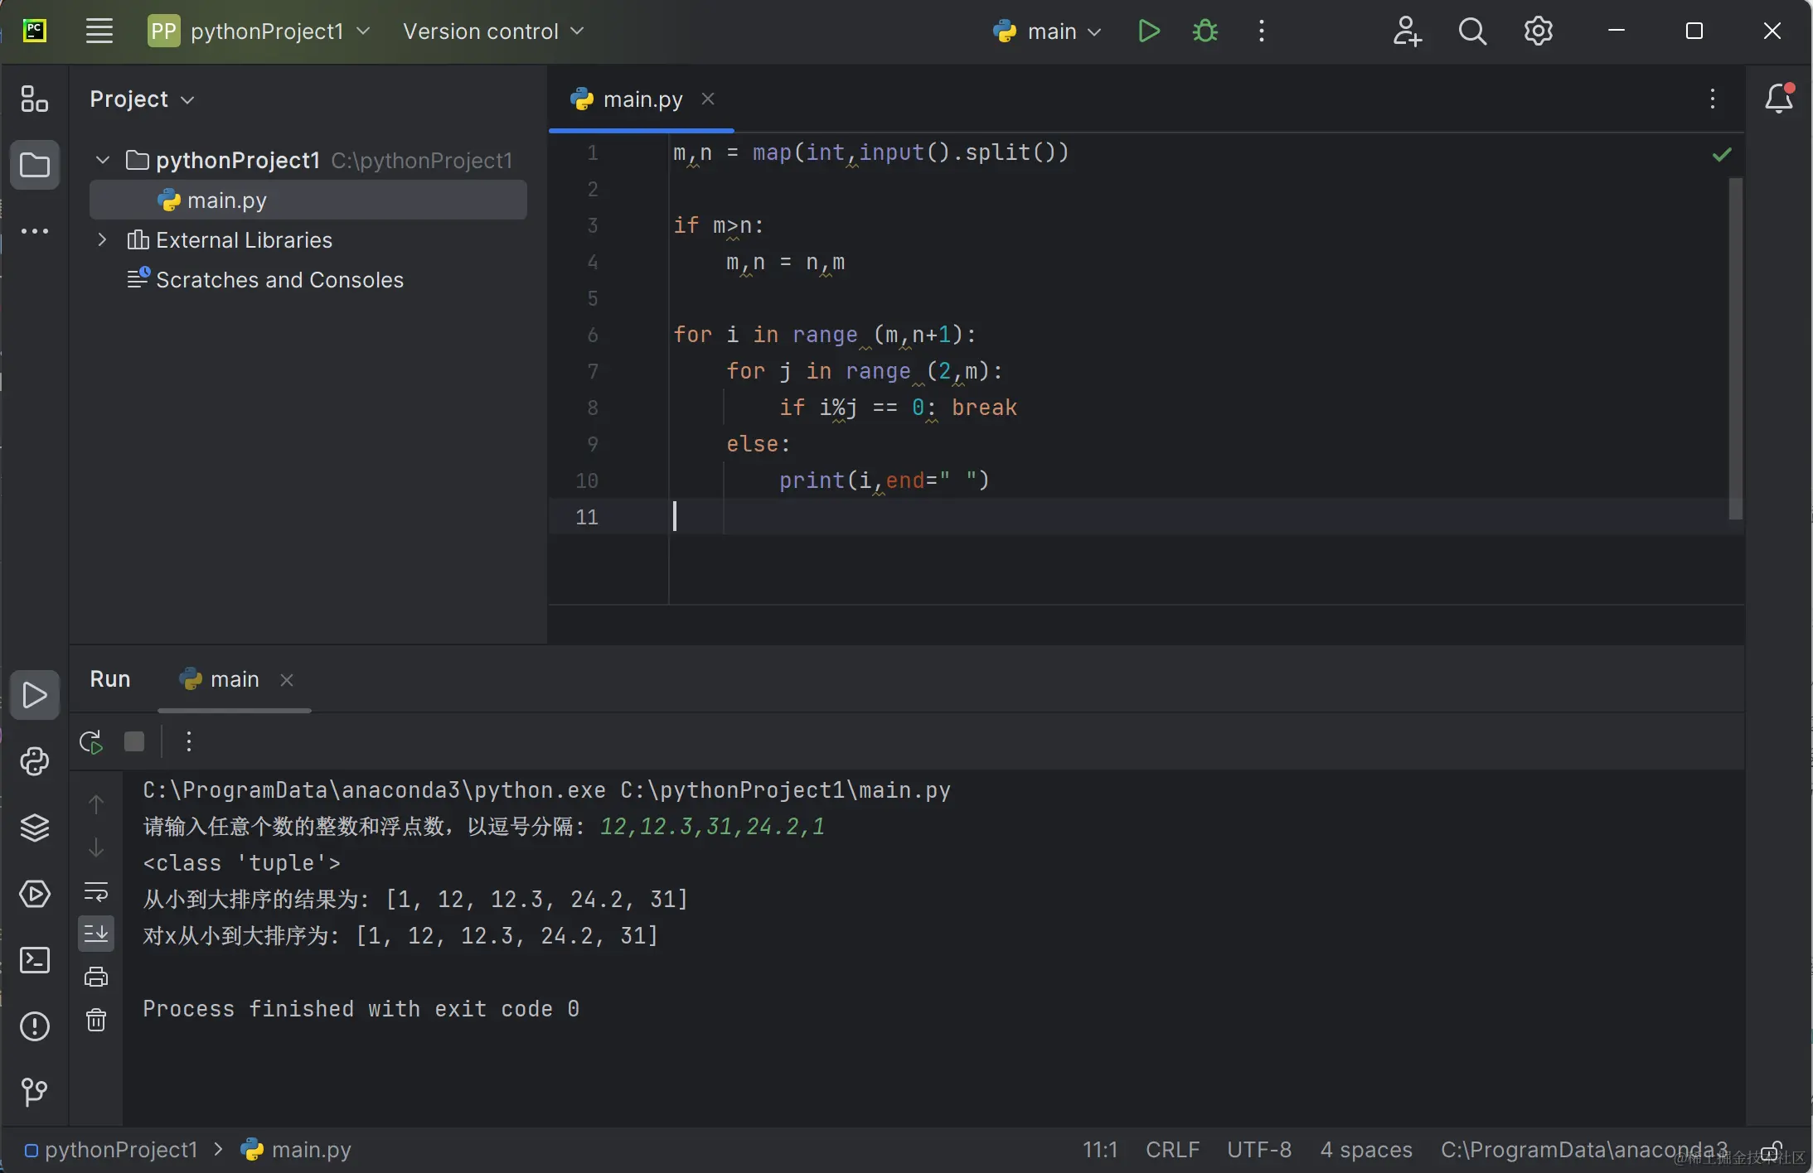Open the Problems tool window icon

pos(34,1026)
